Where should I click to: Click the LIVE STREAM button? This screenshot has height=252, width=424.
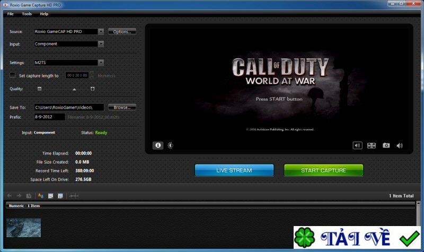234,170
